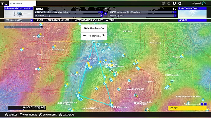Click the home icon beside World Map

point(6,4)
